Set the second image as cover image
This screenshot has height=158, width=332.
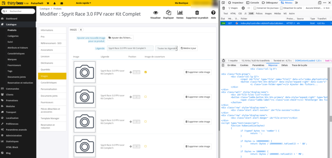tap(146, 97)
